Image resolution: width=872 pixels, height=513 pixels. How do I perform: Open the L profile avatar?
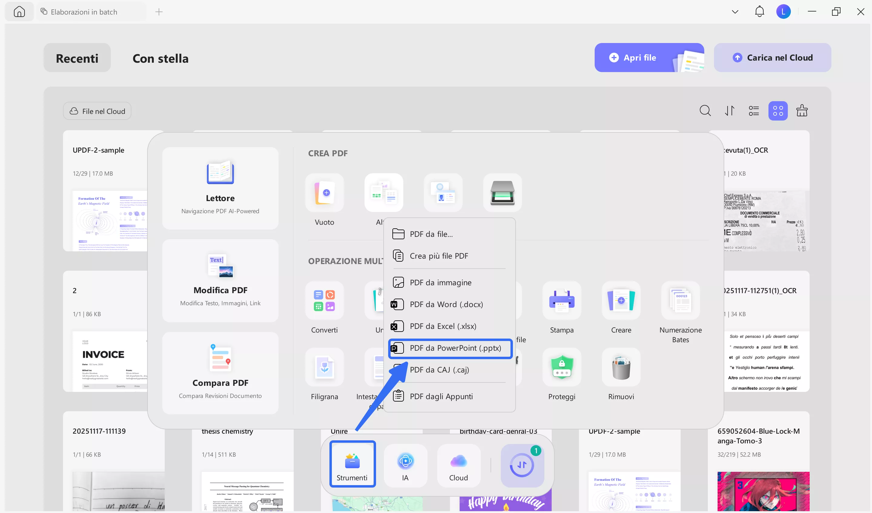coord(783,11)
